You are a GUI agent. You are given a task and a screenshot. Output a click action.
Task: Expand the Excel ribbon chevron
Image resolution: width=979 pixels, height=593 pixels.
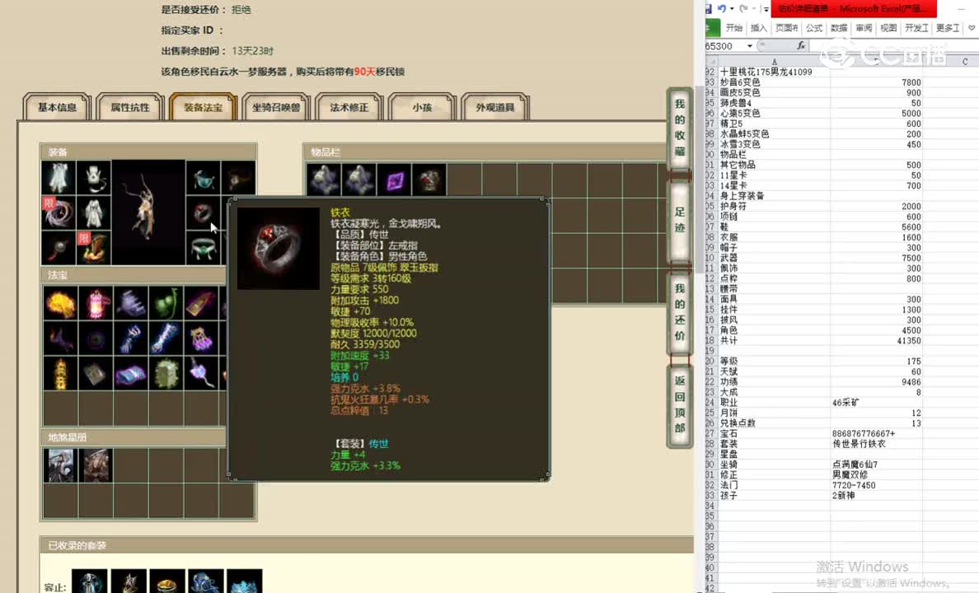[972, 28]
